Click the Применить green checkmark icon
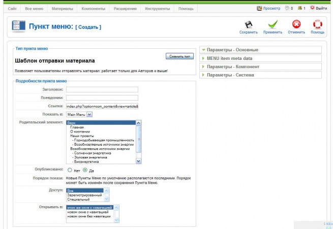 click(273, 24)
